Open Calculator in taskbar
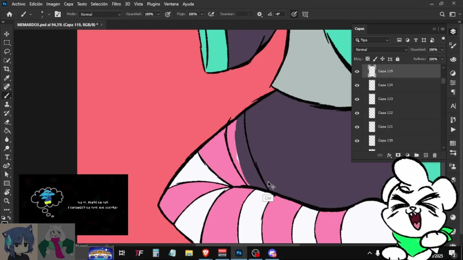The height and width of the screenshot is (260, 463). pyautogui.click(x=156, y=253)
